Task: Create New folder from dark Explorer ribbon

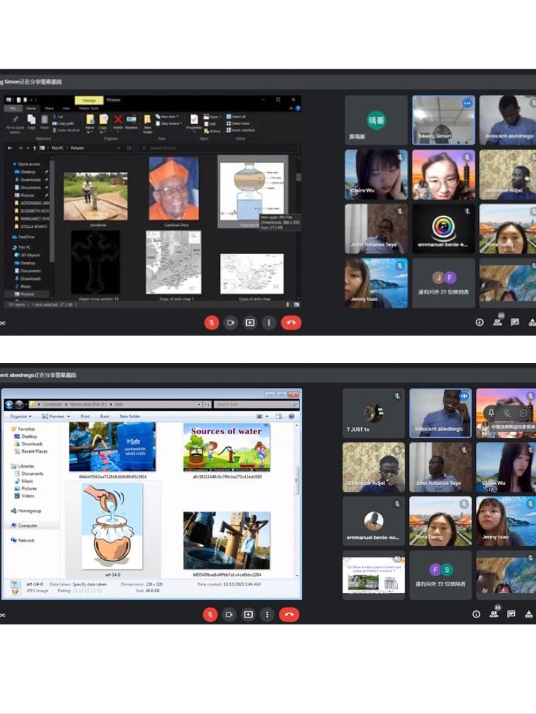Action: (x=147, y=124)
